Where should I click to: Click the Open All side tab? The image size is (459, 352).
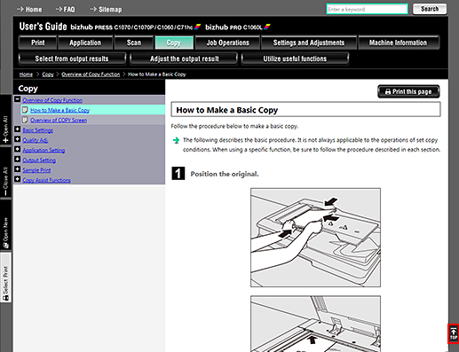coord(5,120)
